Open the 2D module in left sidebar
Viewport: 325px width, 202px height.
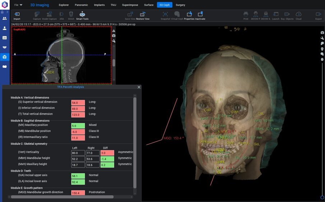(x=5, y=38)
